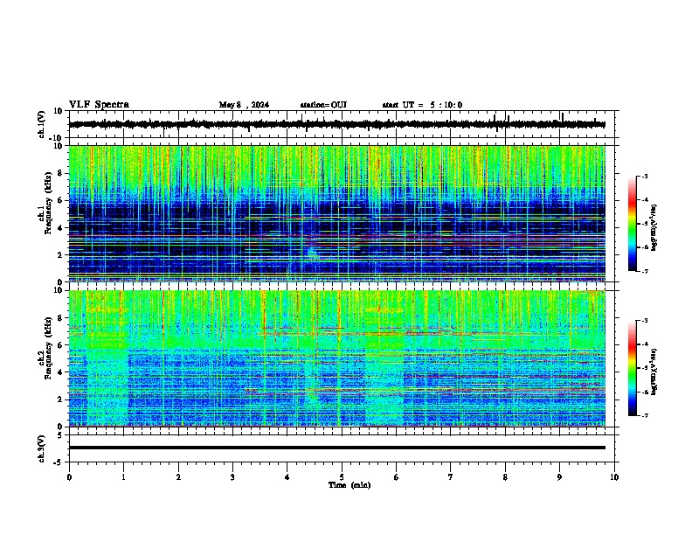Viewport: 692px width, 535px height.
Task: Click the "-7" label on ch.2 colorbar
Action: 644,415
